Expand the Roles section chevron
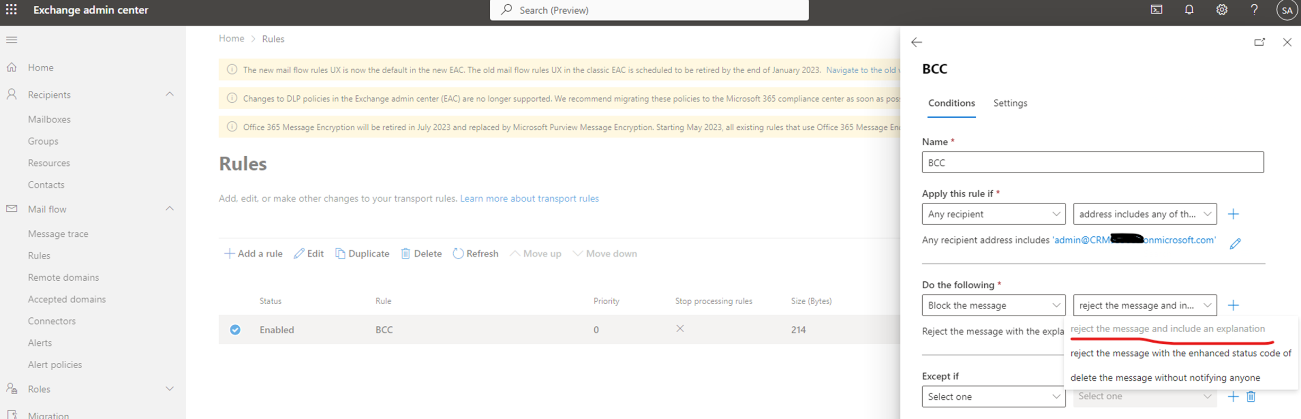Viewport: 1301px width, 419px height. [170, 389]
